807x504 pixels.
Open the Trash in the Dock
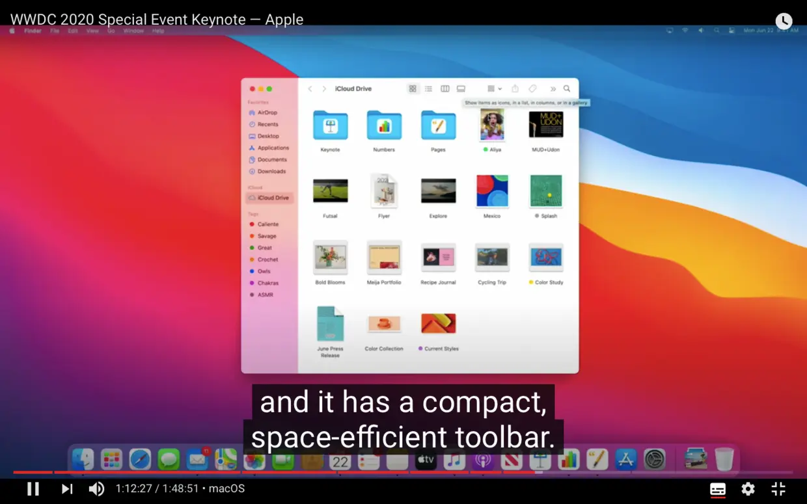[x=724, y=459]
